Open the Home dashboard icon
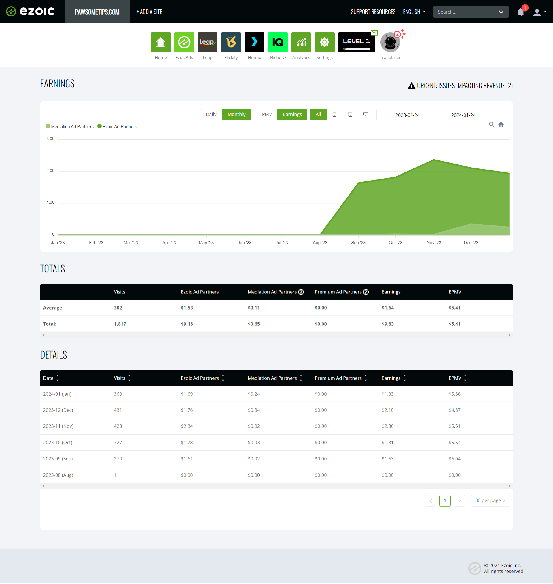 pos(161,42)
